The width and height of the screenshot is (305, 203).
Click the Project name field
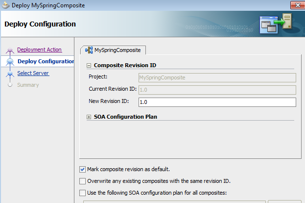click(x=217, y=77)
